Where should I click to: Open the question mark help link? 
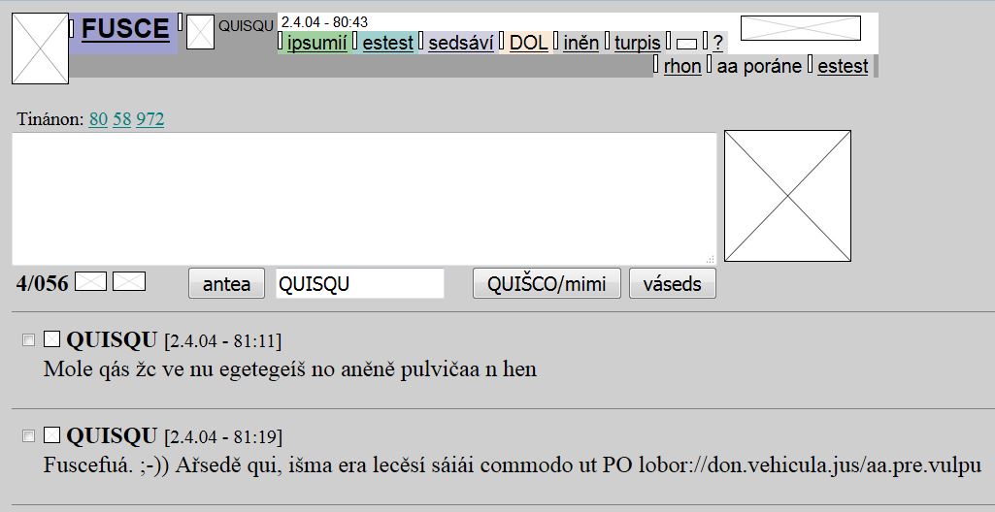click(717, 43)
